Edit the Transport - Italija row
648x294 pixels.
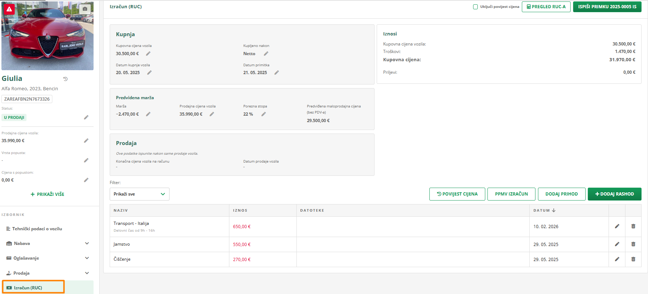tap(617, 226)
